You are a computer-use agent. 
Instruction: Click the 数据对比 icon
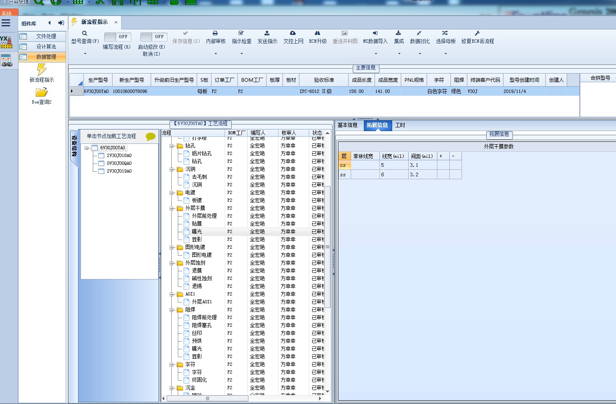click(x=419, y=33)
